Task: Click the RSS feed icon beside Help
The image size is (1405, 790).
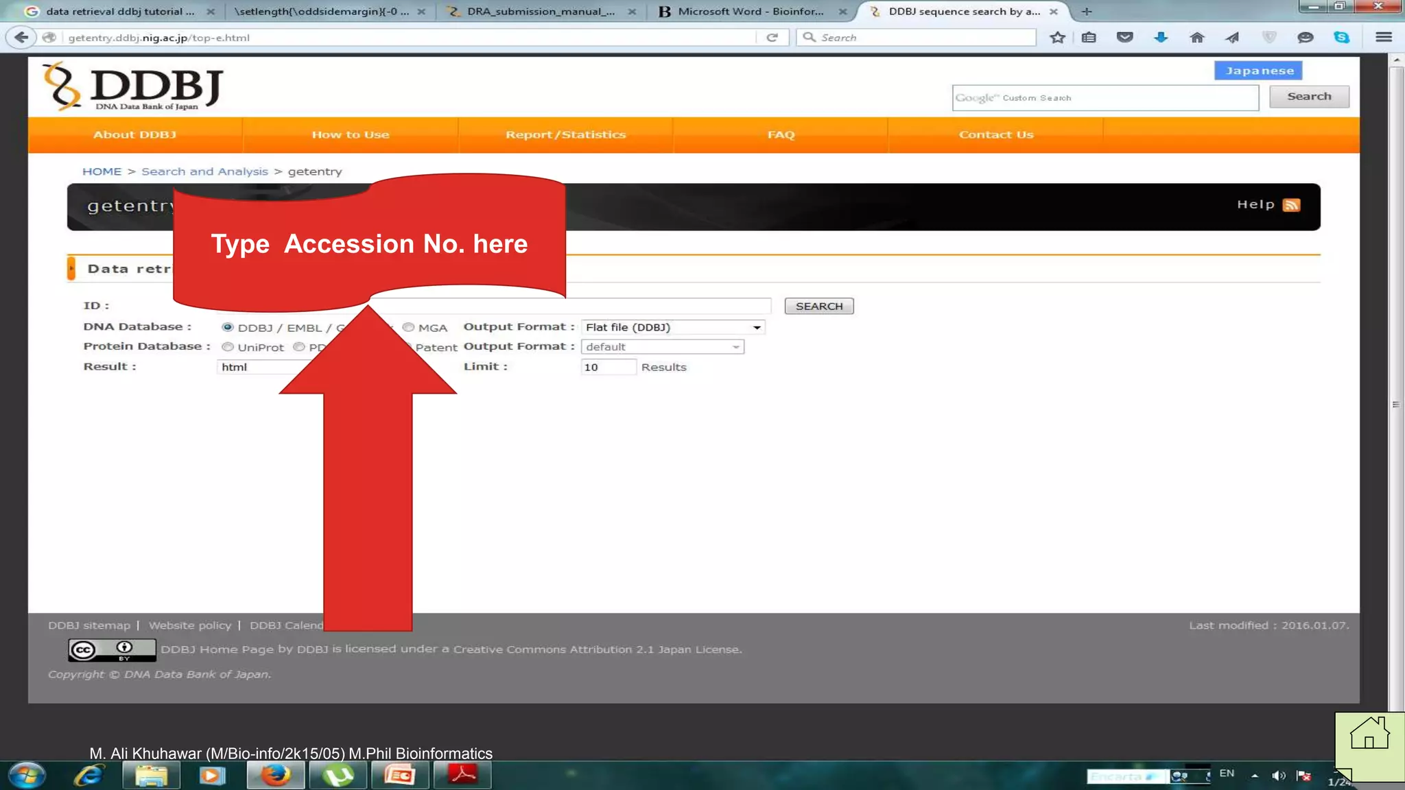Action: coord(1291,205)
